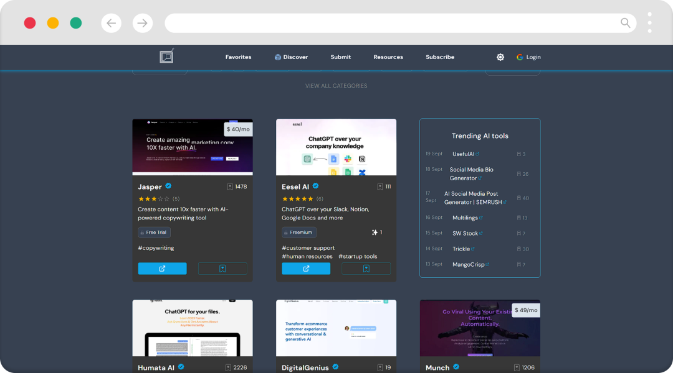Viewport: 673px width, 373px height.
Task: Click Munch's verified badge
Action: pyautogui.click(x=456, y=367)
